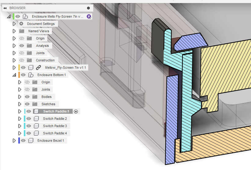Screen dimensions: 251x170
Task: Hide Enclosure Bottom:1 component
Action: 23,75
